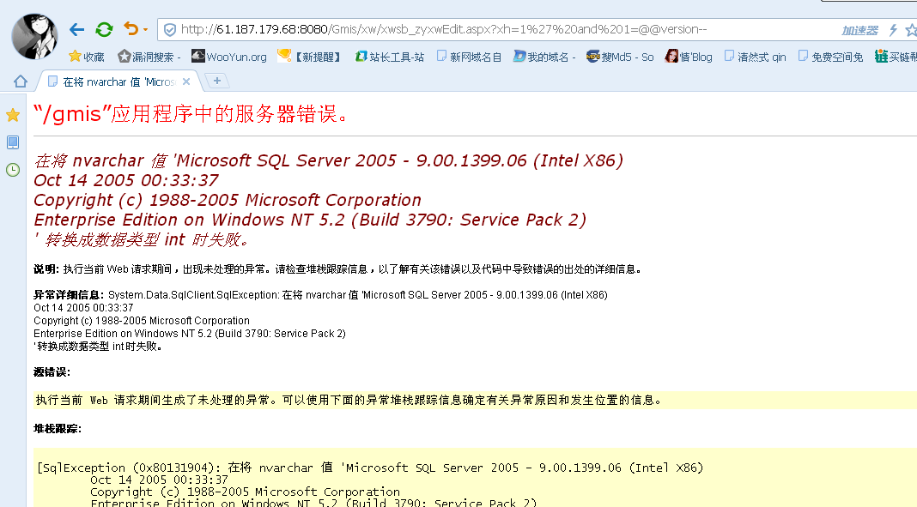Screen dimensions: 917x507
Task: Click the shield security icon in address bar
Action: (170, 30)
